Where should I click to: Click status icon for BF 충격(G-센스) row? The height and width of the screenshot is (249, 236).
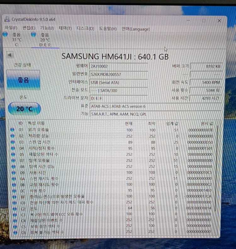(x=14, y=197)
